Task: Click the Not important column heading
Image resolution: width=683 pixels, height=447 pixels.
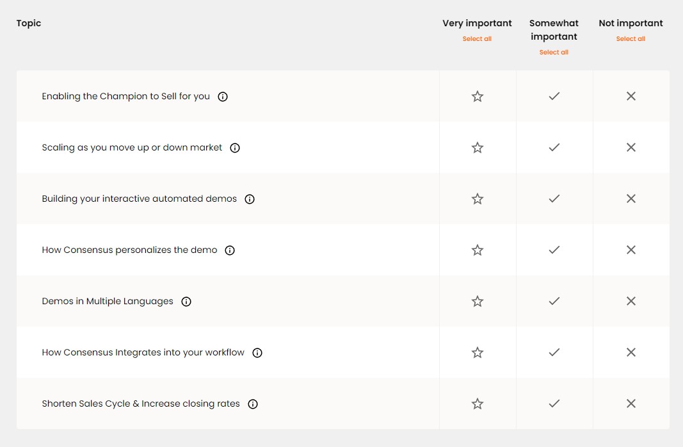Action: point(631,23)
